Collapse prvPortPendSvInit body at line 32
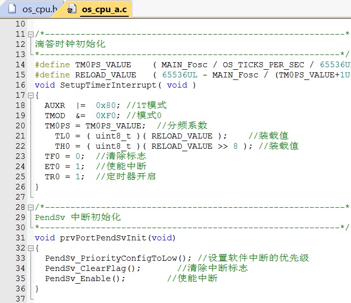The width and height of the screenshot is (351, 303). tap(31, 249)
